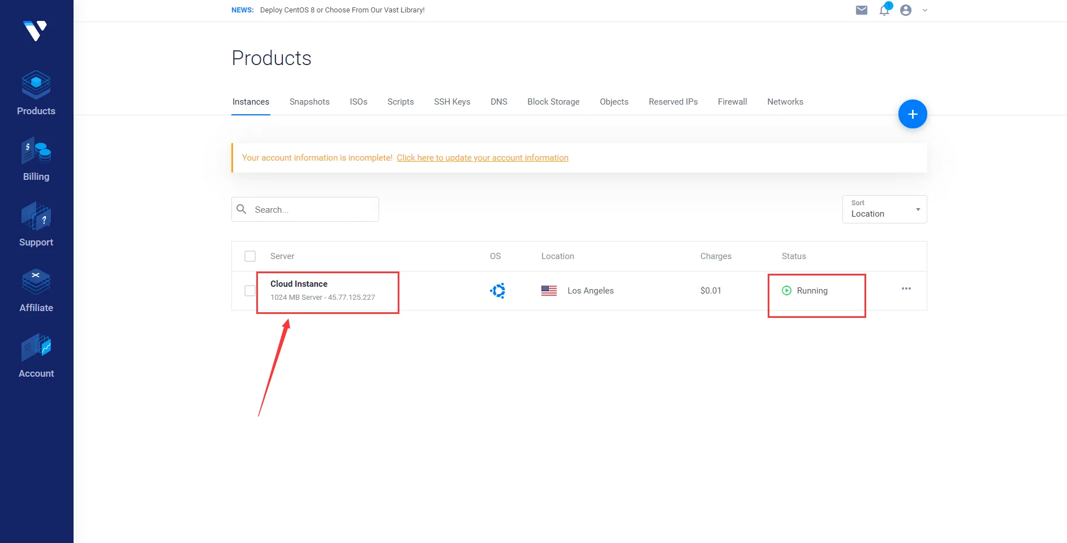Switch to the Networks tab
Screen dimensions: 1067x543
(785, 102)
